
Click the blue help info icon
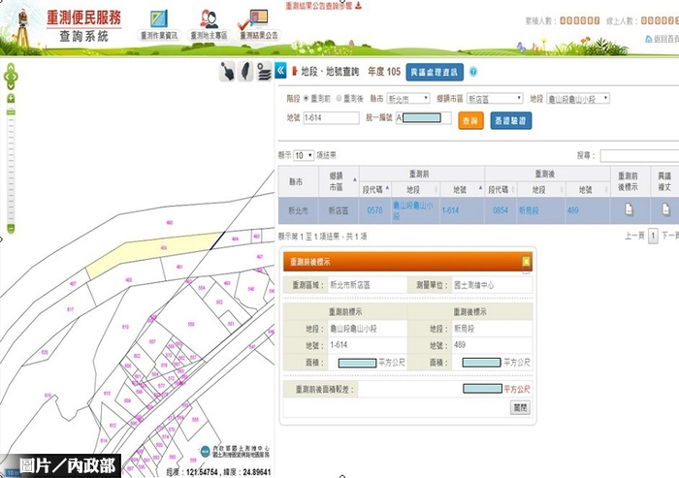tap(473, 72)
